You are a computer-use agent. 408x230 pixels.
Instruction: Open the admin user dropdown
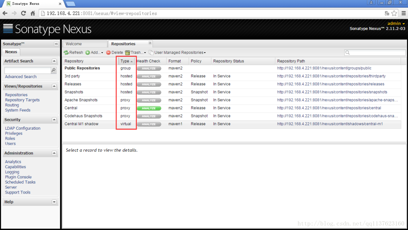[396, 24]
